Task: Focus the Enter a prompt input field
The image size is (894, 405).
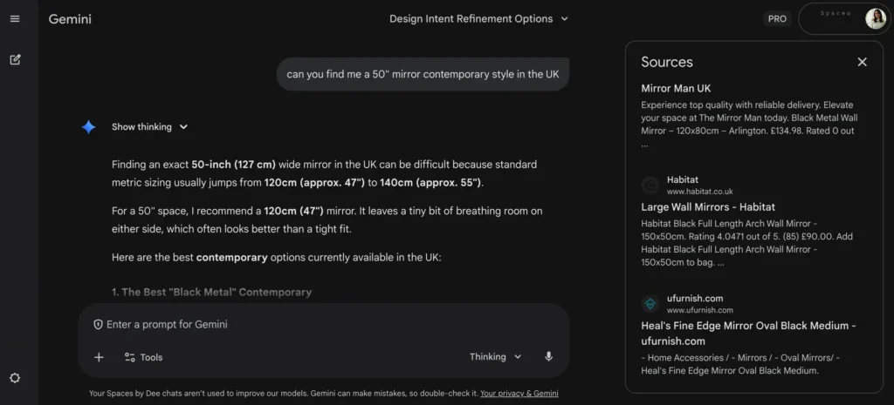Action: tap(323, 325)
